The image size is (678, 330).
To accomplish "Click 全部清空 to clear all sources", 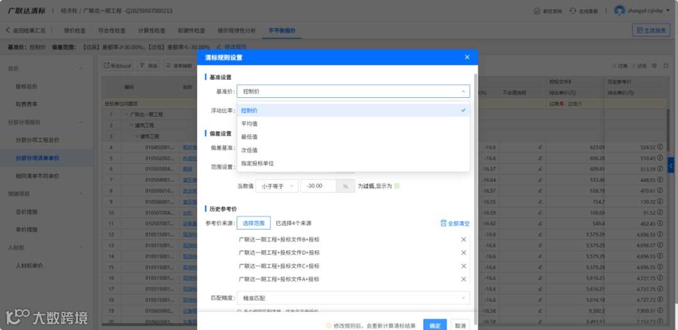I will (x=455, y=223).
